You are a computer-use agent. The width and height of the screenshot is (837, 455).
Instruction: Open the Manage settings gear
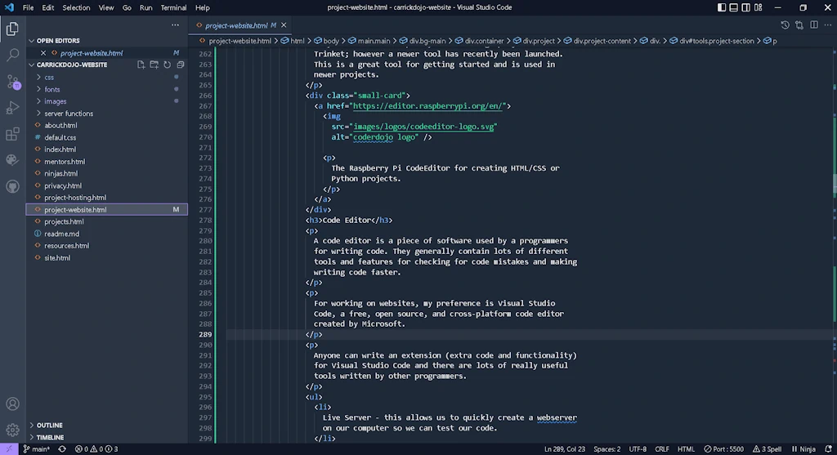(x=12, y=430)
